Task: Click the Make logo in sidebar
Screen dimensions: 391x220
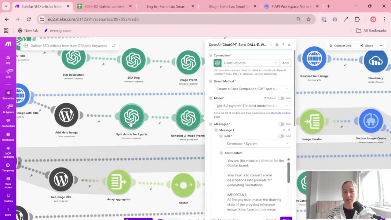Action: tap(8, 44)
